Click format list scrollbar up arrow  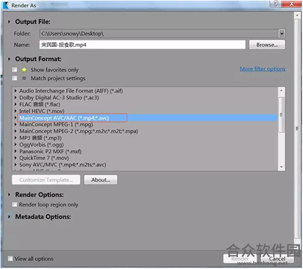coord(281,90)
